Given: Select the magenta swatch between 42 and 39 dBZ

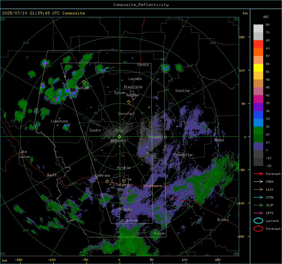Looking at the screenshot, I should point(258,99).
